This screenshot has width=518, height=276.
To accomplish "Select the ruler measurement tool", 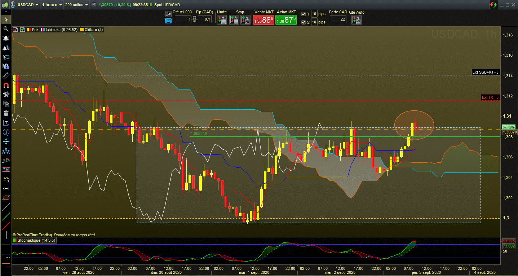I will click(6, 76).
